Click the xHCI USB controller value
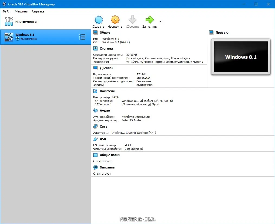275x224 pixels. (x=128, y=145)
